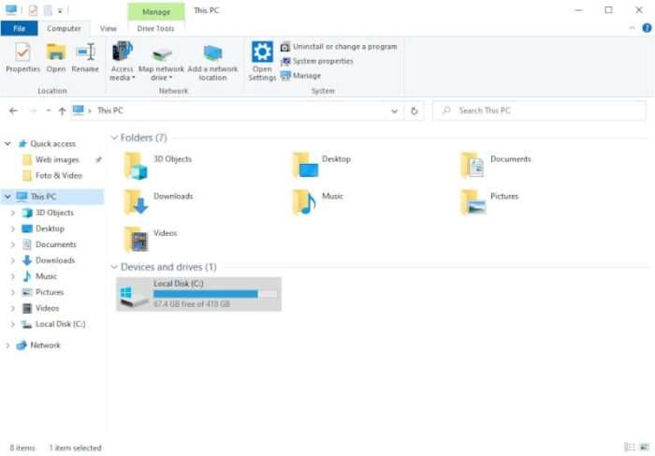Click the Up one level arrow
Viewport: 655px width, 456px height.
tap(63, 110)
